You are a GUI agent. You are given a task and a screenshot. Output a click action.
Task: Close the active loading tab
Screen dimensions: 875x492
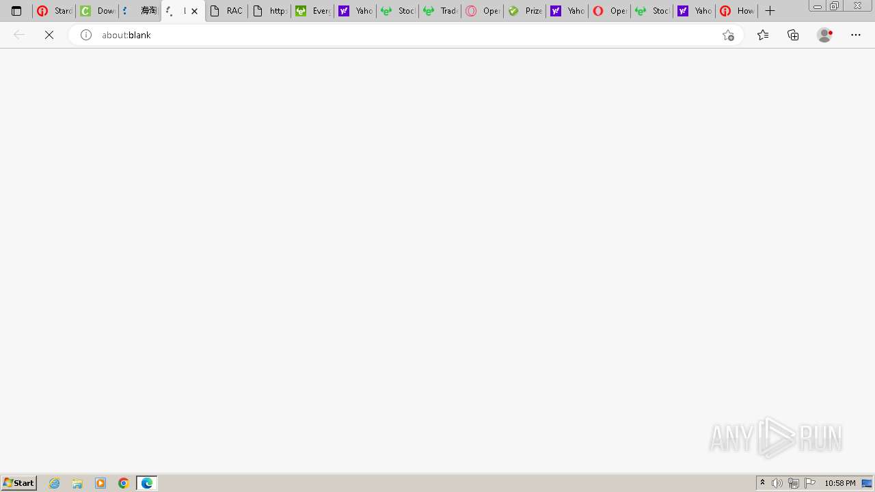pyautogui.click(x=194, y=11)
